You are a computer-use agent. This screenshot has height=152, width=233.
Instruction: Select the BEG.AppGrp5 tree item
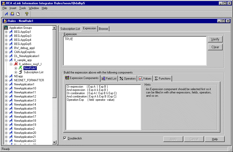[23, 44]
